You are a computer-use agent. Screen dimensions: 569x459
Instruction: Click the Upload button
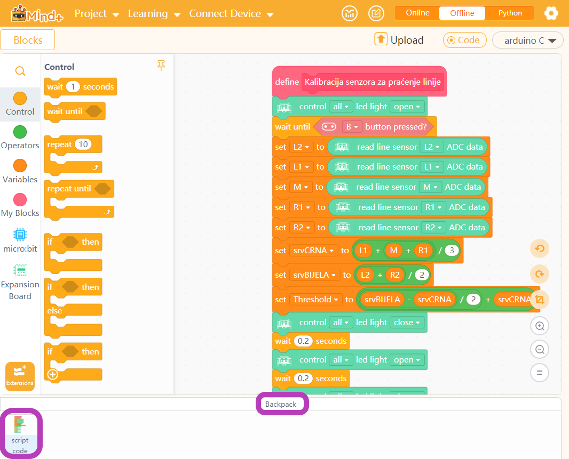pyautogui.click(x=399, y=40)
